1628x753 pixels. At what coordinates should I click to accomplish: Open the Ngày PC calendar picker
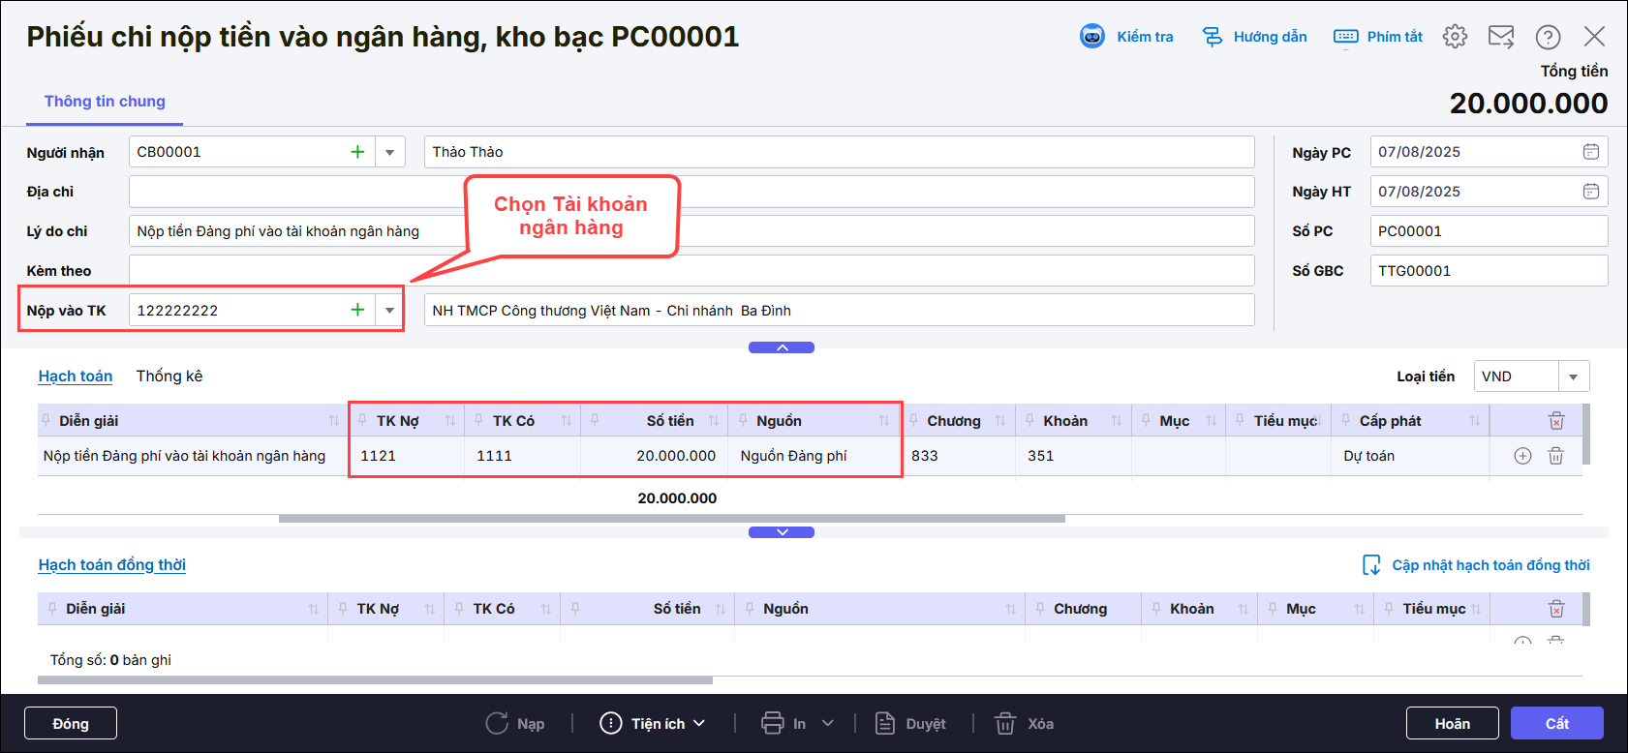point(1590,152)
